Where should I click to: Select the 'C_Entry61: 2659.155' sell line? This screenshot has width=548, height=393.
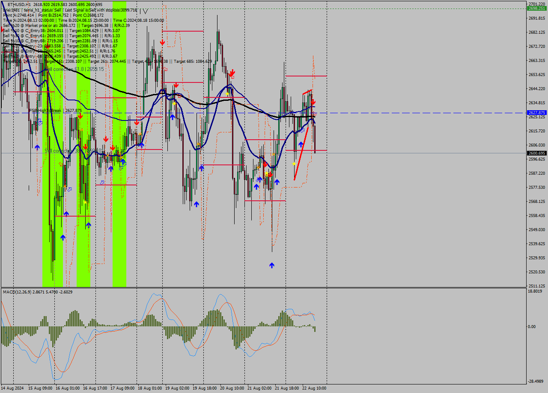[62, 35]
